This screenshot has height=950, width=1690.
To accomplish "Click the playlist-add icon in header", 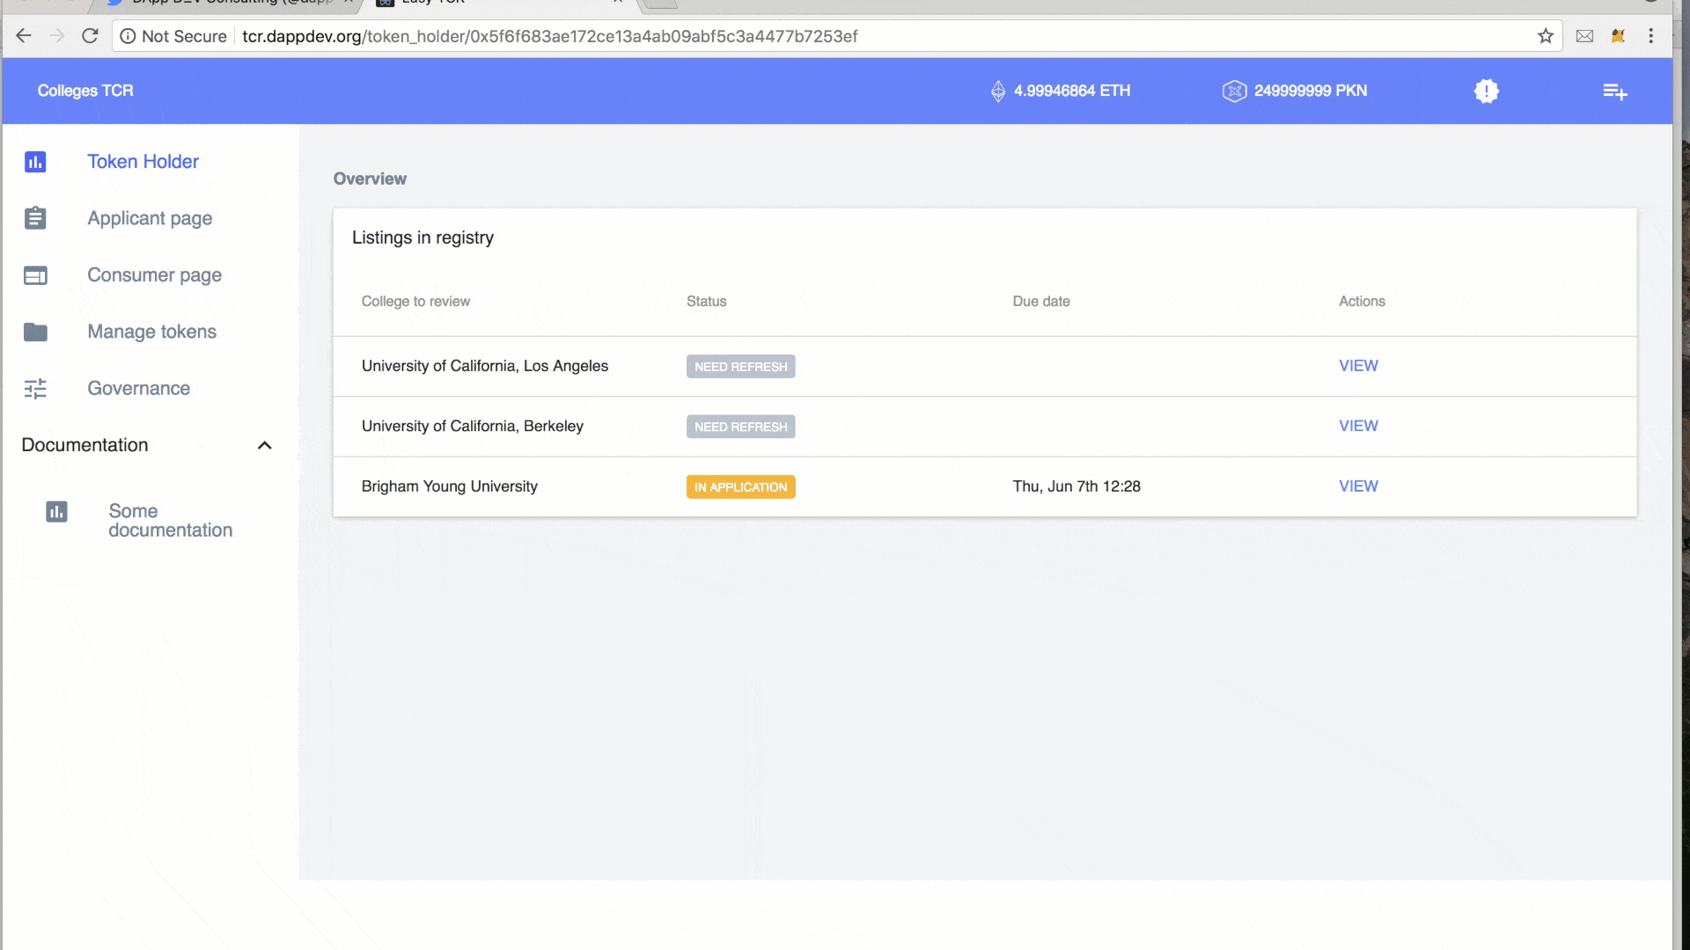I will point(1614,91).
